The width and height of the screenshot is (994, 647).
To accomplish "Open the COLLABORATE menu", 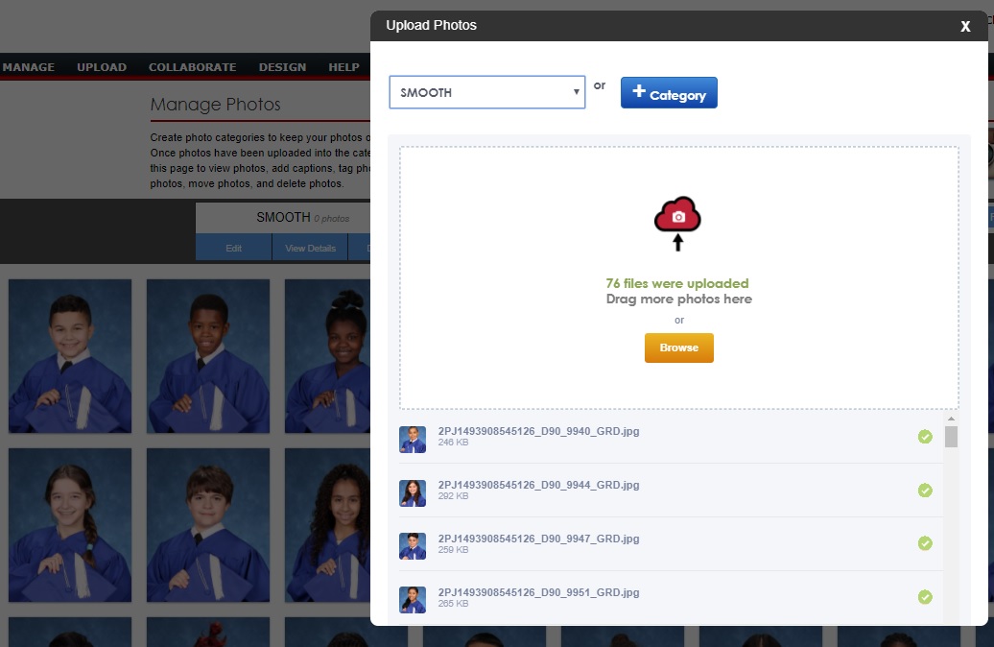I will [192, 67].
